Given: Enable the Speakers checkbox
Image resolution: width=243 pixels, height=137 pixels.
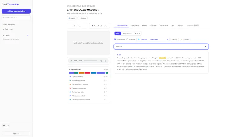Looking at the screenshot, I should click(127, 40).
